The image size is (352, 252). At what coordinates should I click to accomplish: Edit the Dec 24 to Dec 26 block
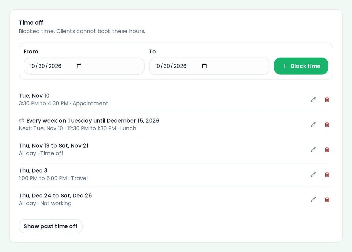(313, 199)
